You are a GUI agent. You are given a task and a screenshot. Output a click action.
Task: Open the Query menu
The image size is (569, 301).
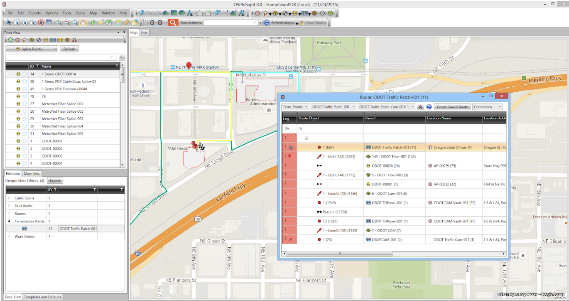[81, 13]
